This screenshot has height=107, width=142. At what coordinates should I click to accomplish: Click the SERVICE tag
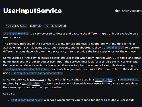(x=35, y=26)
